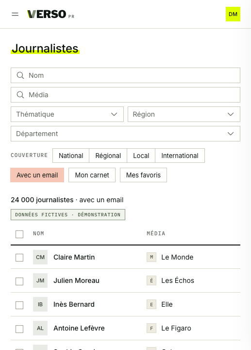
Task: Click the Le Monde media name
Action: pos(177,257)
